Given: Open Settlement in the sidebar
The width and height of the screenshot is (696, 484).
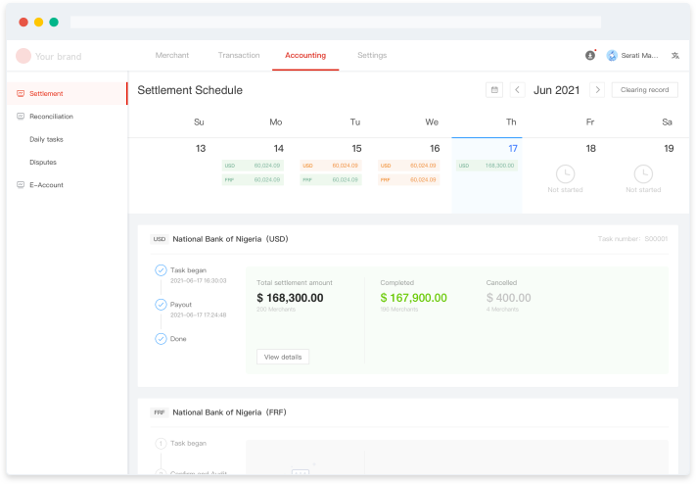Looking at the screenshot, I should pyautogui.click(x=67, y=93).
